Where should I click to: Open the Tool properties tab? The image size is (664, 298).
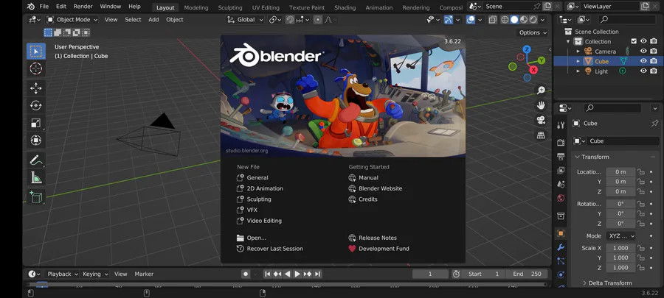tap(561, 125)
